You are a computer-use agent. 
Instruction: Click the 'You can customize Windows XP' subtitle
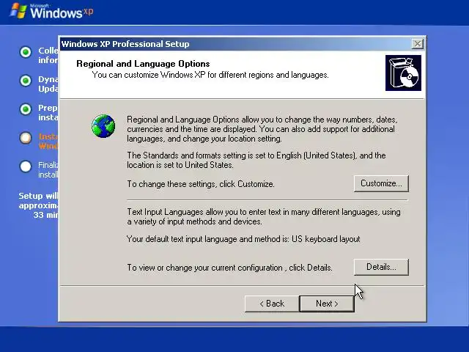pos(210,75)
